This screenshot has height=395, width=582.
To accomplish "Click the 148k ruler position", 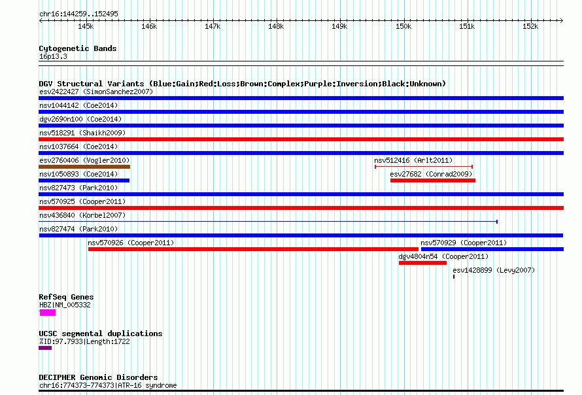I will click(x=276, y=27).
